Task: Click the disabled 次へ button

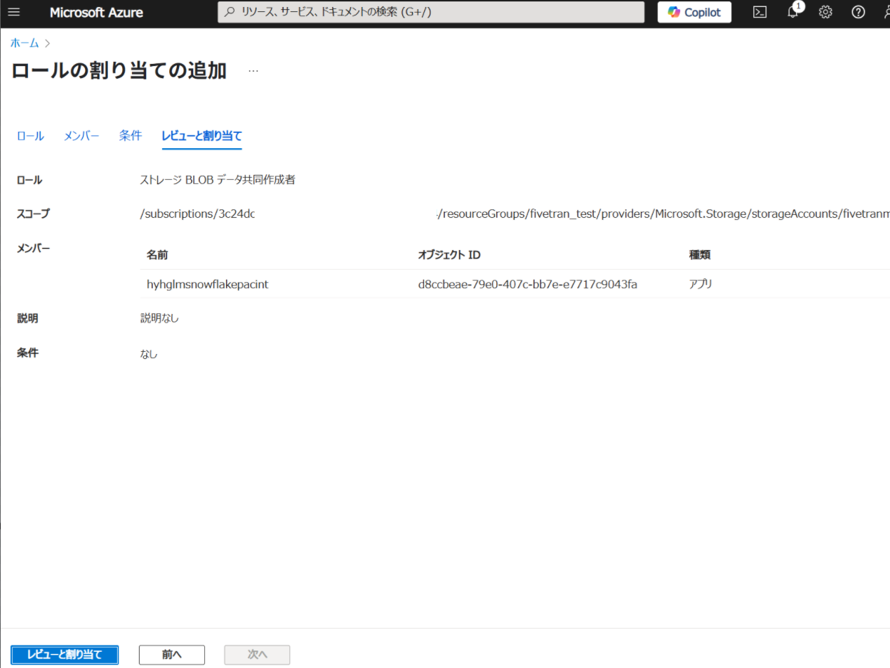Action: [257, 655]
